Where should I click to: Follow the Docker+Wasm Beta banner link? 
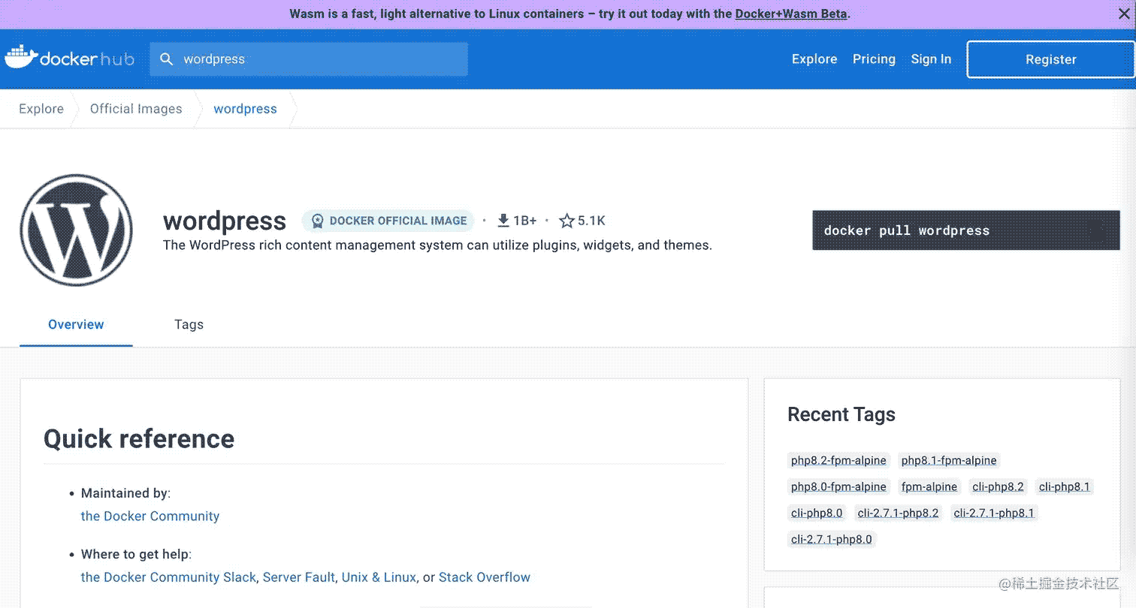click(x=791, y=14)
